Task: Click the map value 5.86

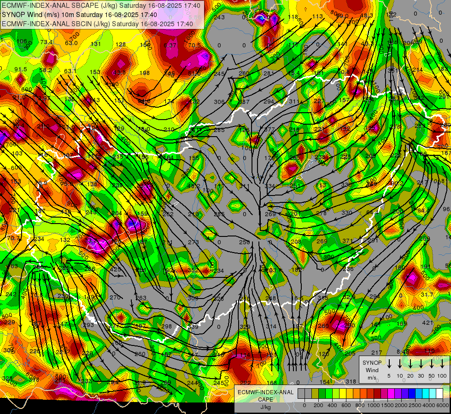Action: (x=195, y=17)
